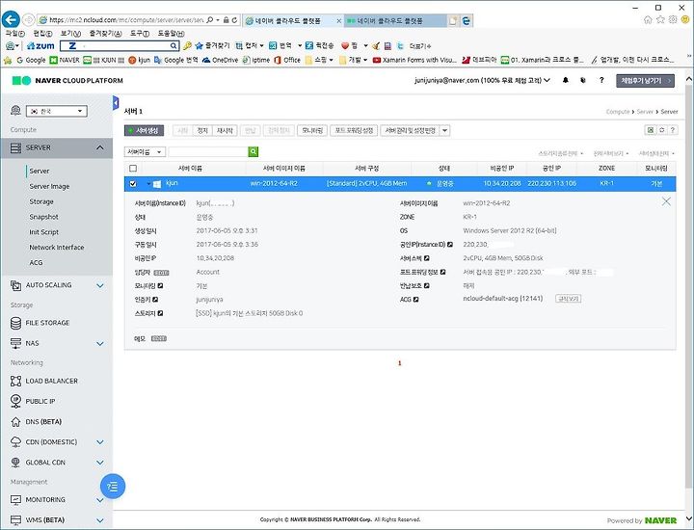Viewport: 694px width, 530px height.
Task: Open LOAD BALANCER in sidebar
Action: point(51,381)
